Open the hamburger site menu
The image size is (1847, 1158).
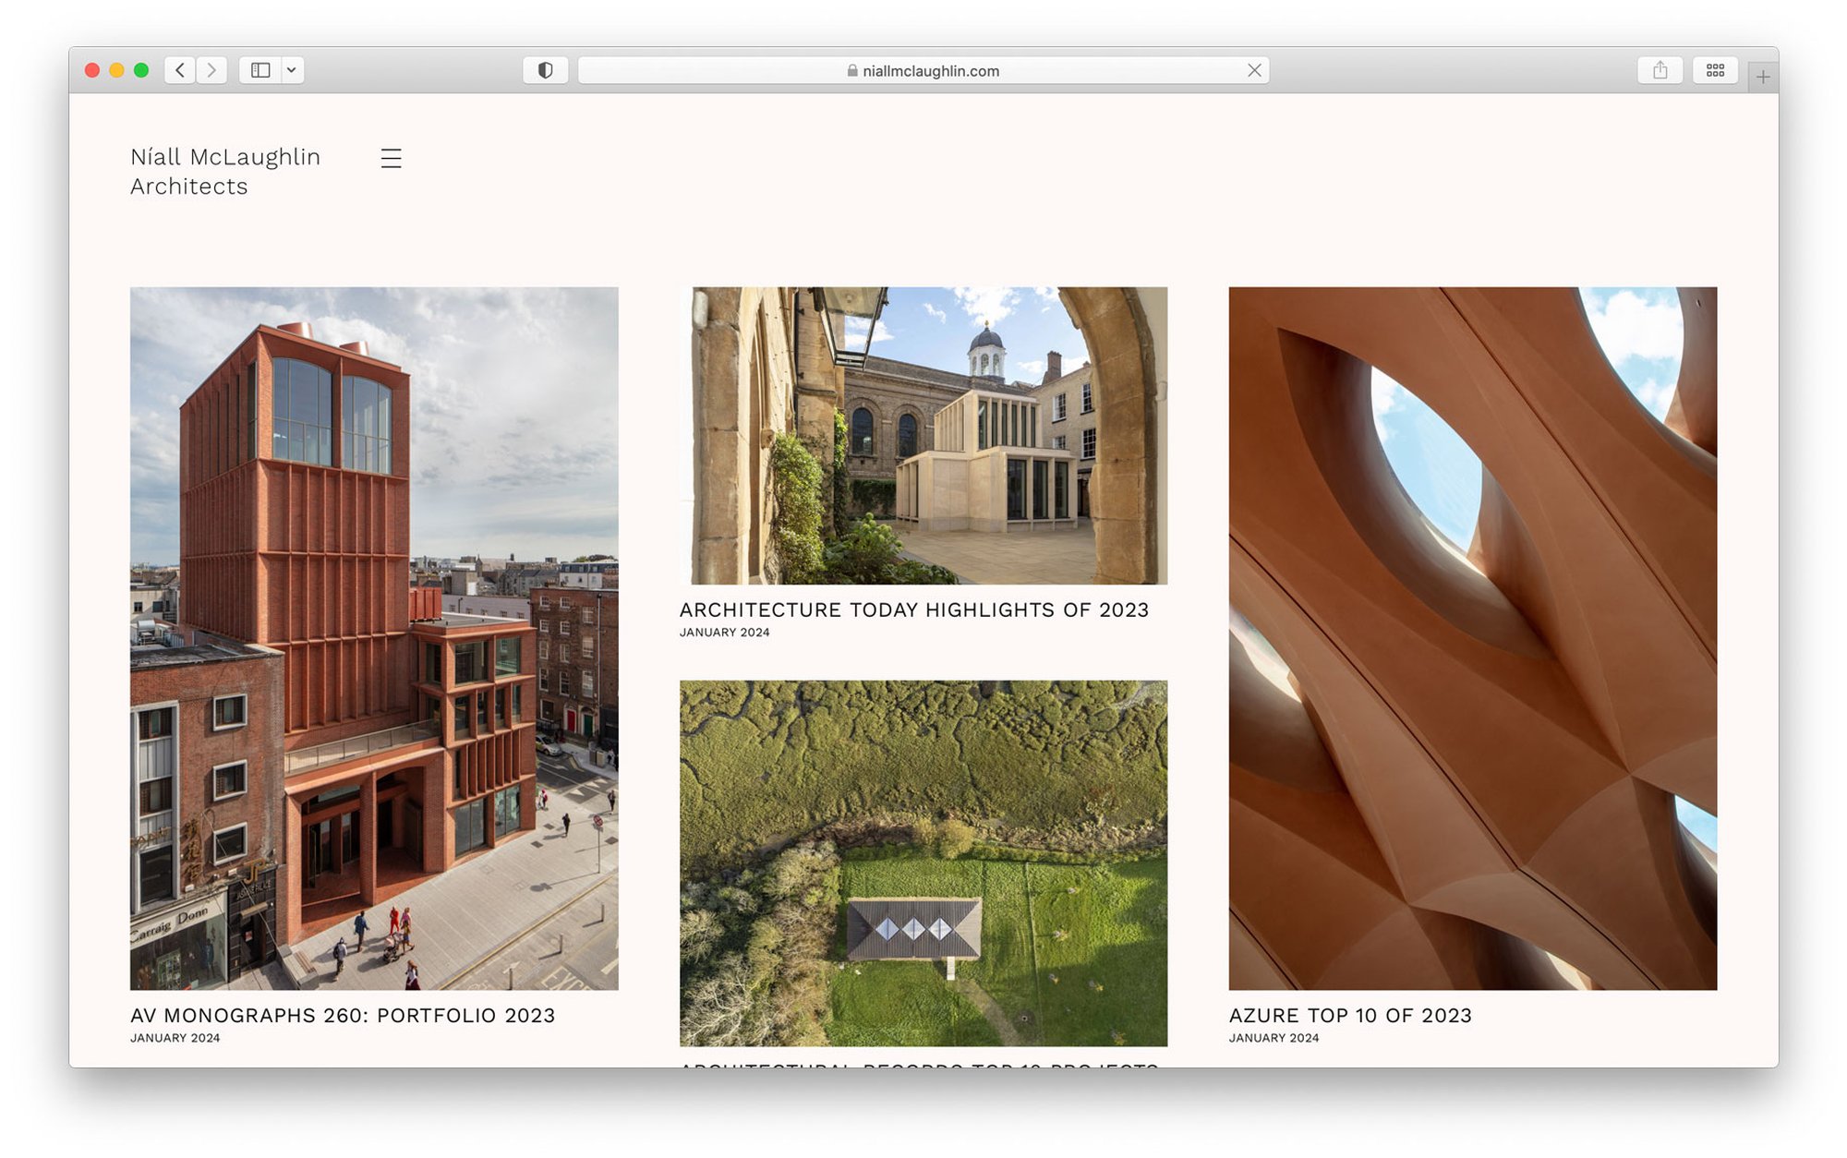(391, 158)
